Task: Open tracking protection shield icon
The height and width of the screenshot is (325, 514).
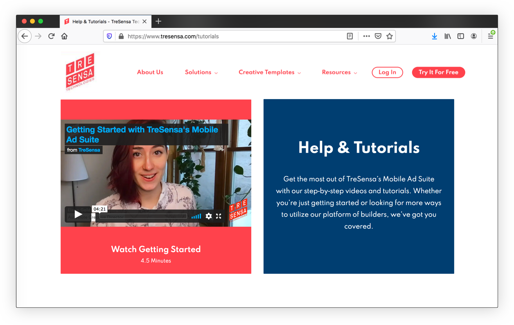Action: pyautogui.click(x=109, y=36)
